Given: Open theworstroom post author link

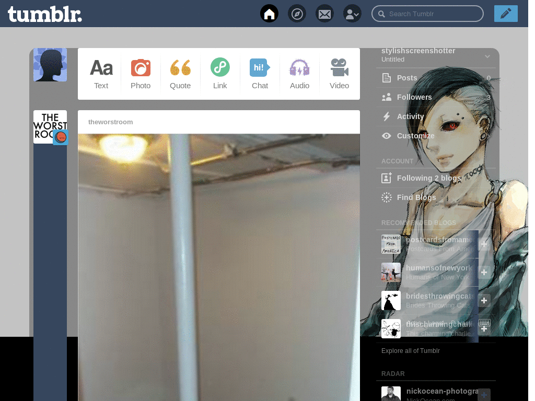Looking at the screenshot, I should click(x=111, y=122).
